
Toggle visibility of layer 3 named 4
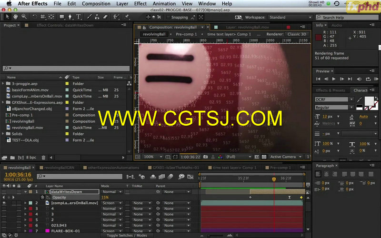point(4,208)
